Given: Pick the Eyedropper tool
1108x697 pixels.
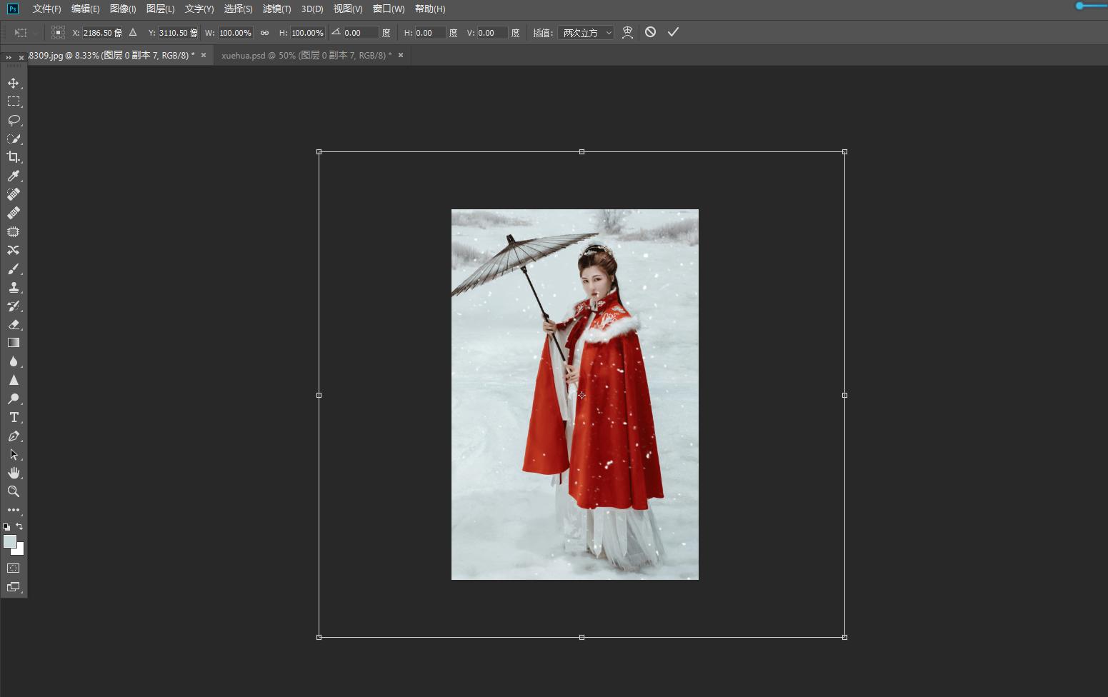Looking at the screenshot, I should coord(13,176).
